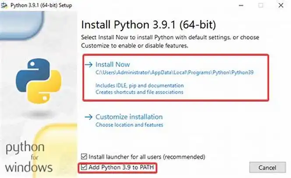Close the Python 3.9.1 Setup window
The width and height of the screenshot is (291, 178).
click(x=281, y=5)
